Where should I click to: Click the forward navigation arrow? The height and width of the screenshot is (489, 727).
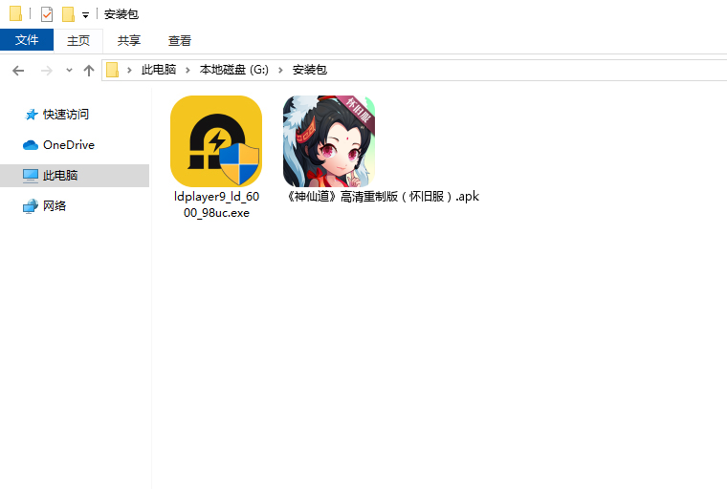click(46, 71)
